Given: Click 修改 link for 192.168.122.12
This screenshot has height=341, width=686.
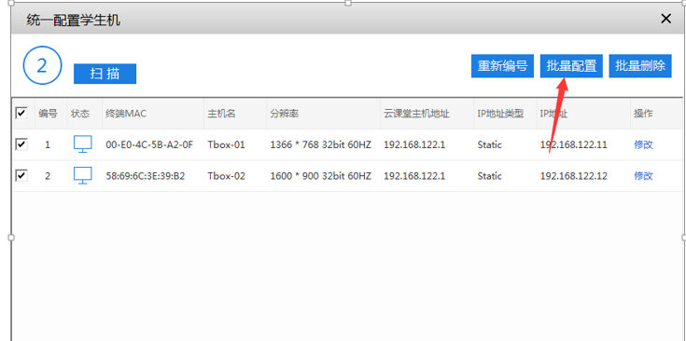Looking at the screenshot, I should click(x=643, y=176).
